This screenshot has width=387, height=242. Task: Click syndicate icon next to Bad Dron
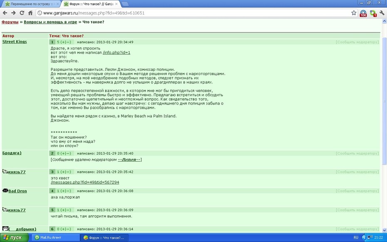pos(5,190)
